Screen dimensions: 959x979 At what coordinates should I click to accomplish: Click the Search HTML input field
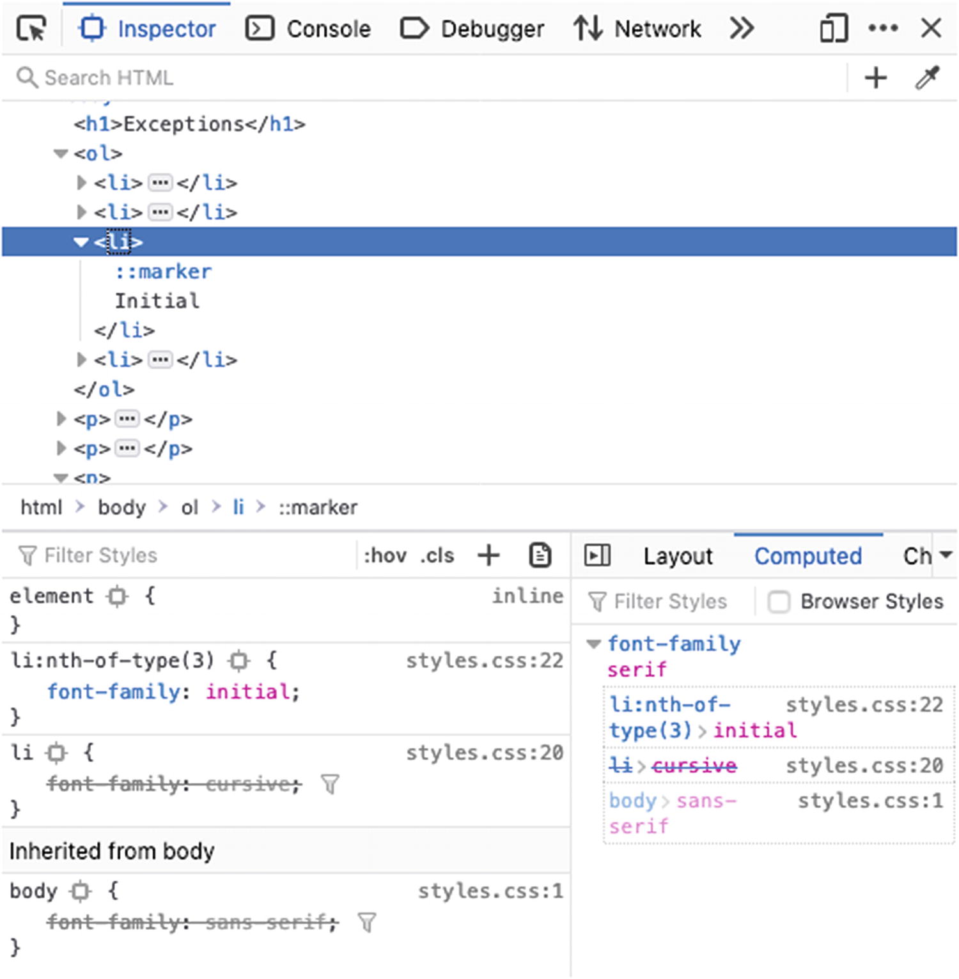coord(384,78)
